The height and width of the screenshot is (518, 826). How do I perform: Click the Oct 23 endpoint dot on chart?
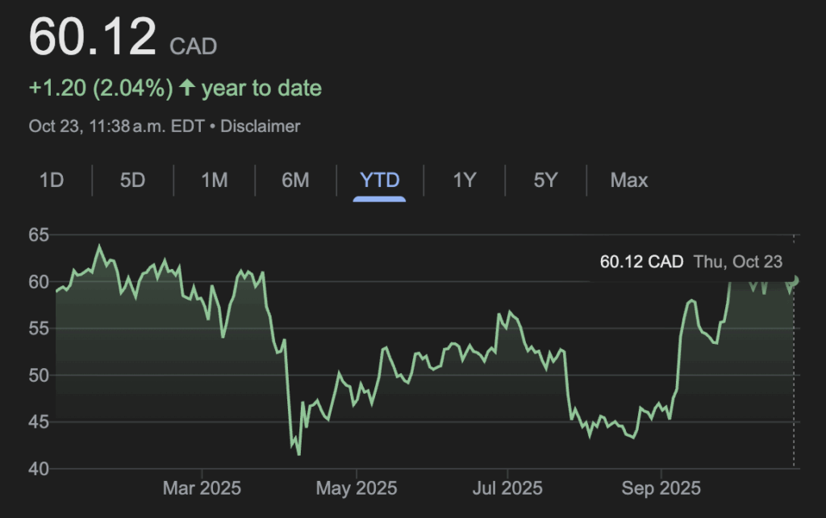click(795, 280)
